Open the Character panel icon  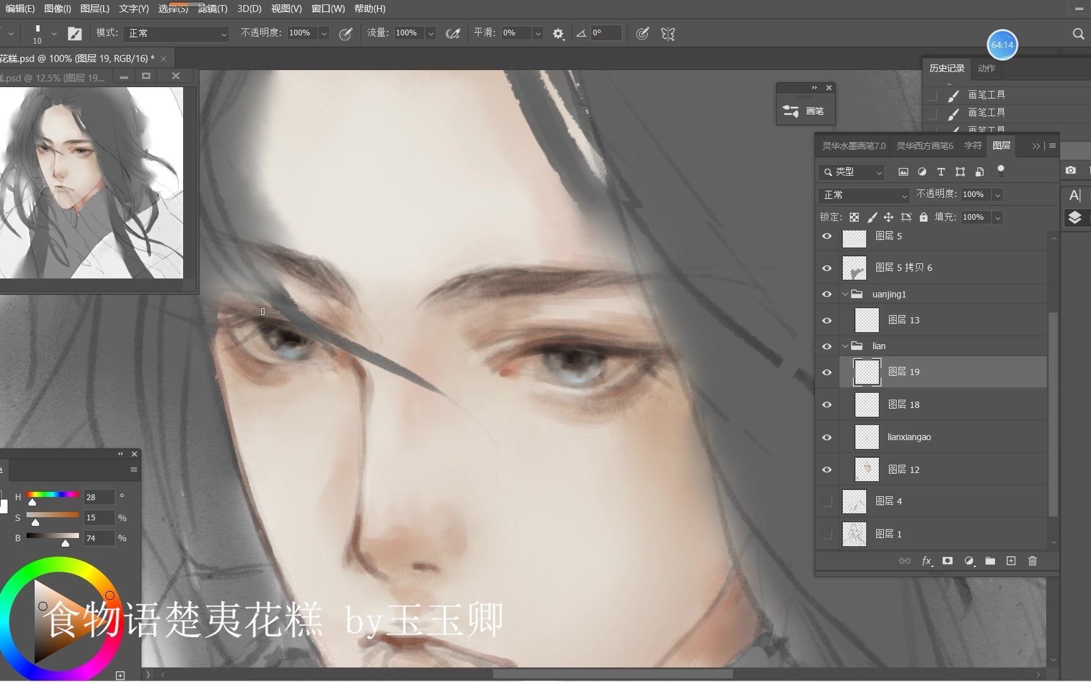[x=1075, y=195]
